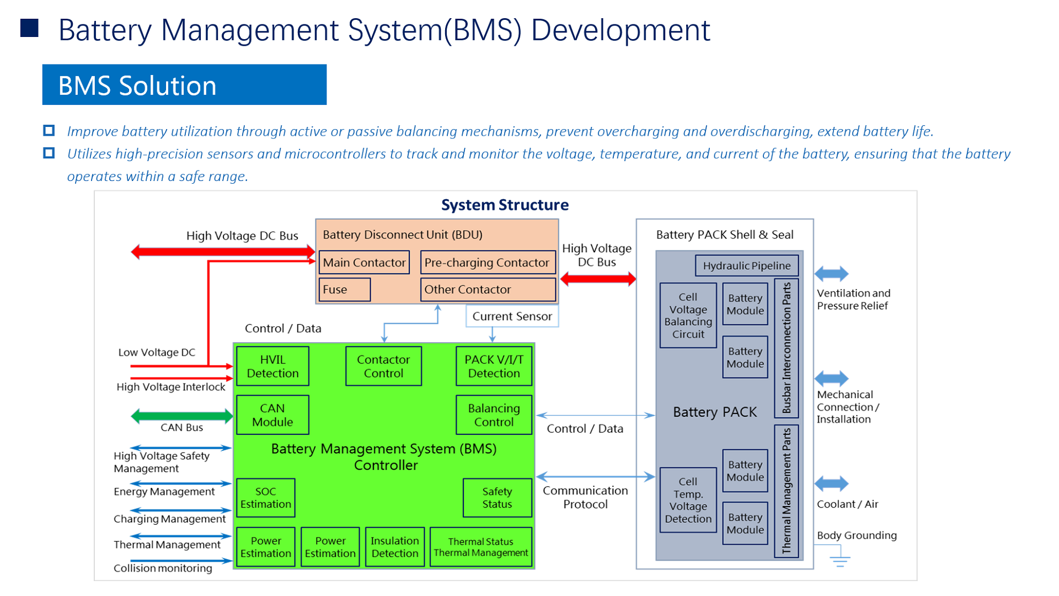Screen dimensions: 1059x596
Task: Click the Other Contactor box
Action: 488,289
